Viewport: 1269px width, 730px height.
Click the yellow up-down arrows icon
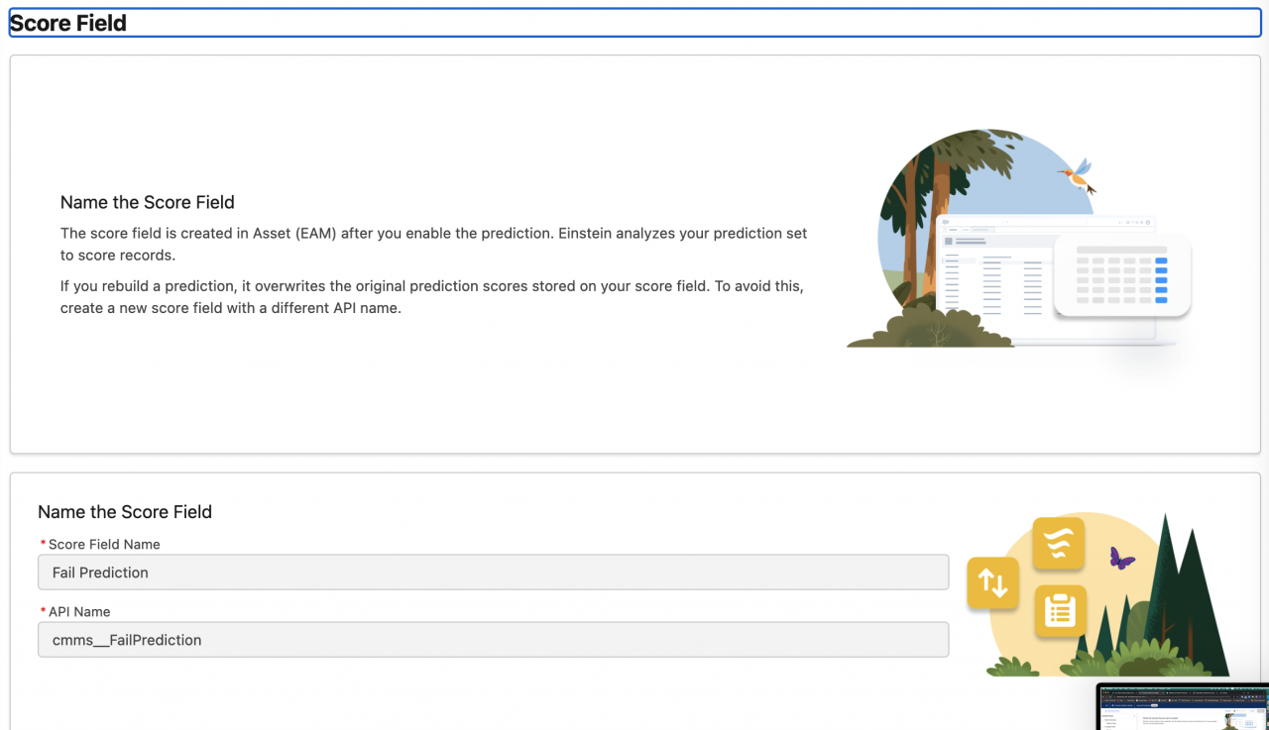(x=992, y=583)
